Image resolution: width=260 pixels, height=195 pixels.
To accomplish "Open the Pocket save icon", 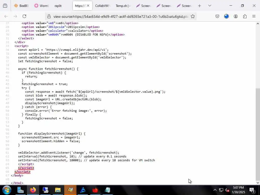I will 217,16.
